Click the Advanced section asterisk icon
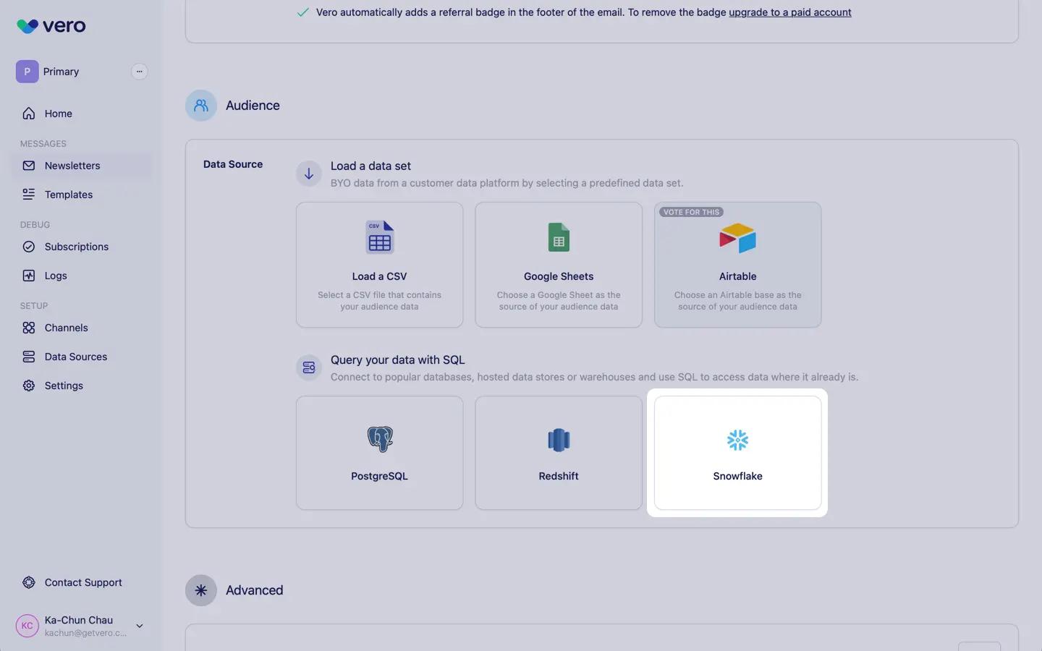The height and width of the screenshot is (651, 1042). tap(201, 590)
